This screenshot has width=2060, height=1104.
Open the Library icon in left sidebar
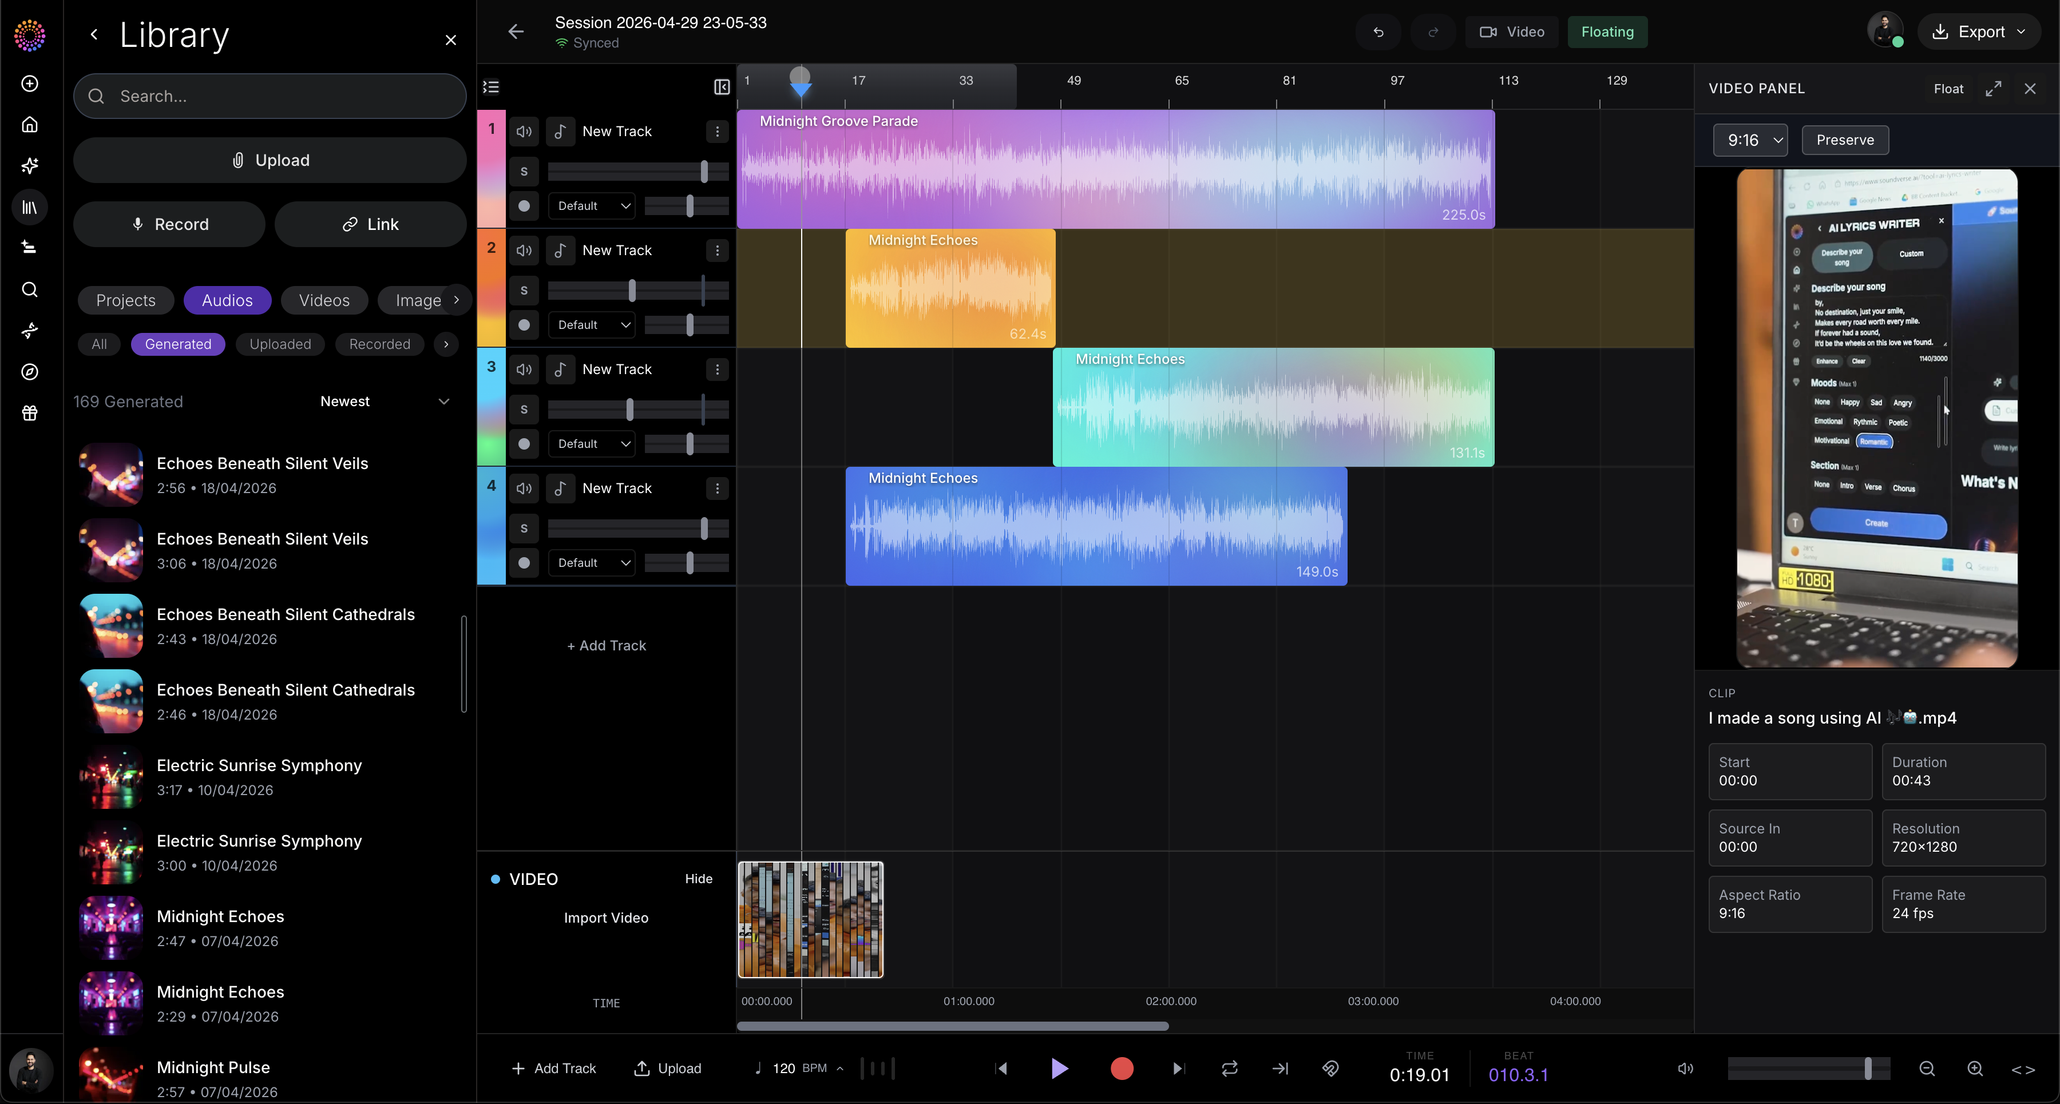[x=30, y=207]
